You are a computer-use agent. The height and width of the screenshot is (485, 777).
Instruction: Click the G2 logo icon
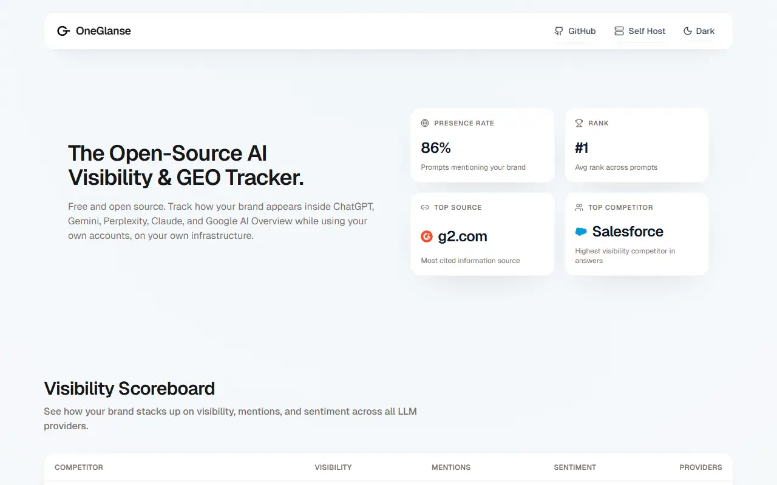coord(427,236)
